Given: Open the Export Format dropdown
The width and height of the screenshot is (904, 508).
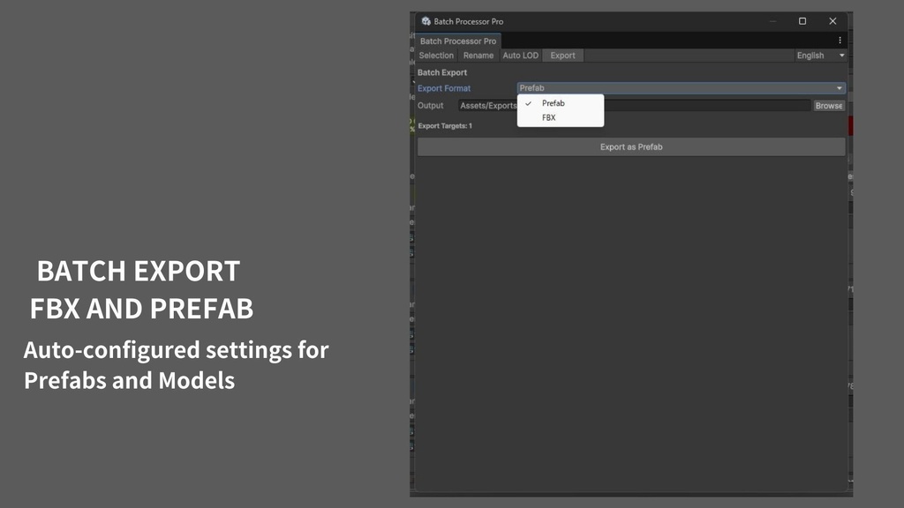Looking at the screenshot, I should pos(680,87).
